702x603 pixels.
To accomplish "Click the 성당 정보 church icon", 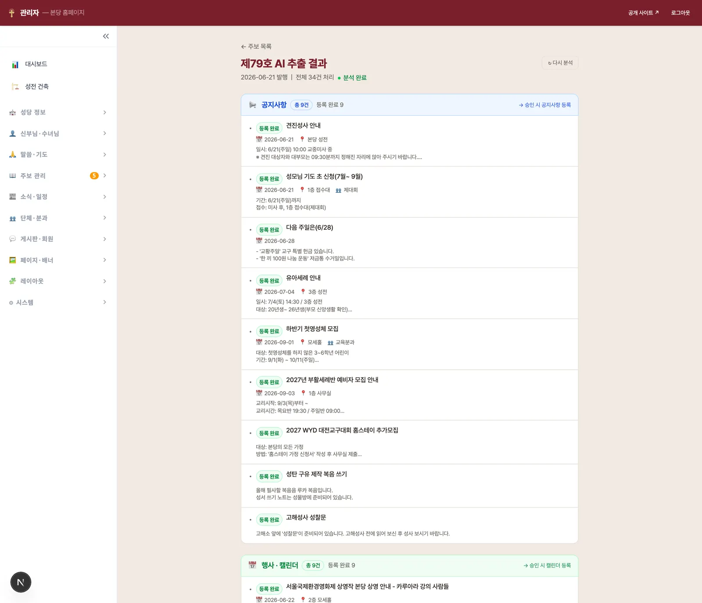I will [13, 113].
